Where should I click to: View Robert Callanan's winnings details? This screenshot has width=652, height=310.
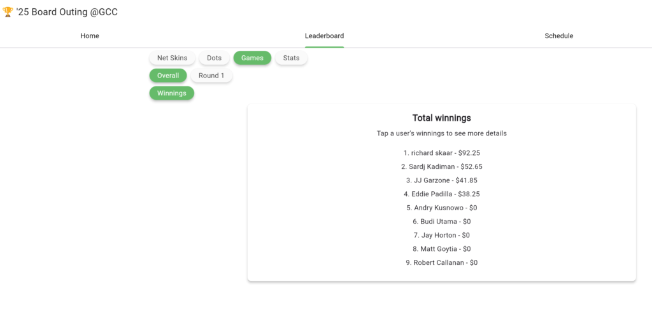coord(441,262)
